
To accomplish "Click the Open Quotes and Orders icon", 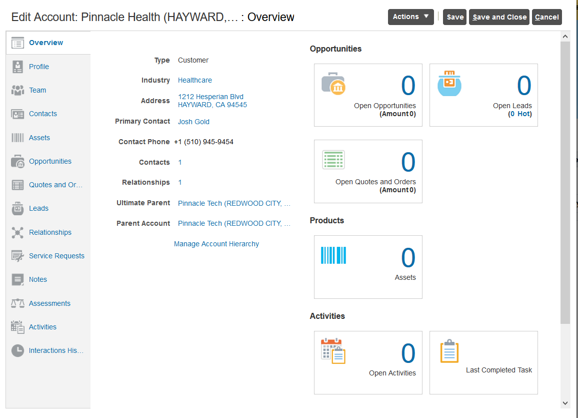I will 333,160.
